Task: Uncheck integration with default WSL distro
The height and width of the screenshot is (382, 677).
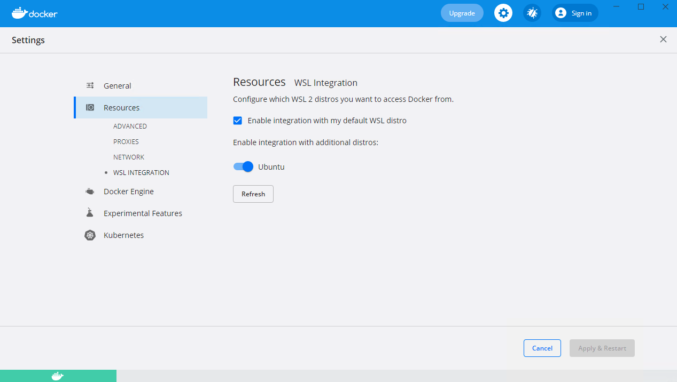Action: pos(237,120)
